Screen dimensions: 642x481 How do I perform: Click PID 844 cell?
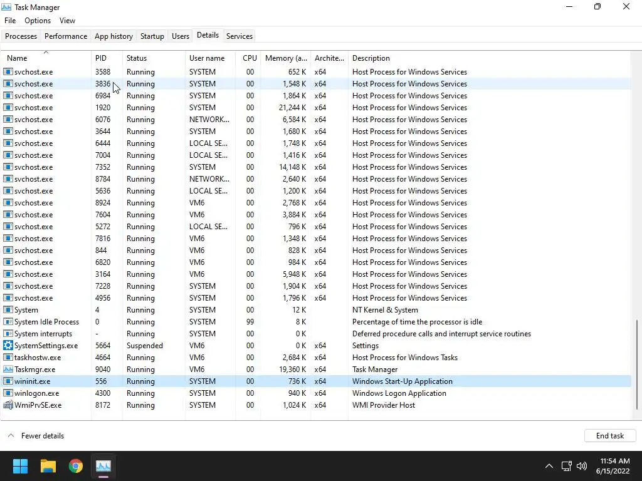[101, 251]
